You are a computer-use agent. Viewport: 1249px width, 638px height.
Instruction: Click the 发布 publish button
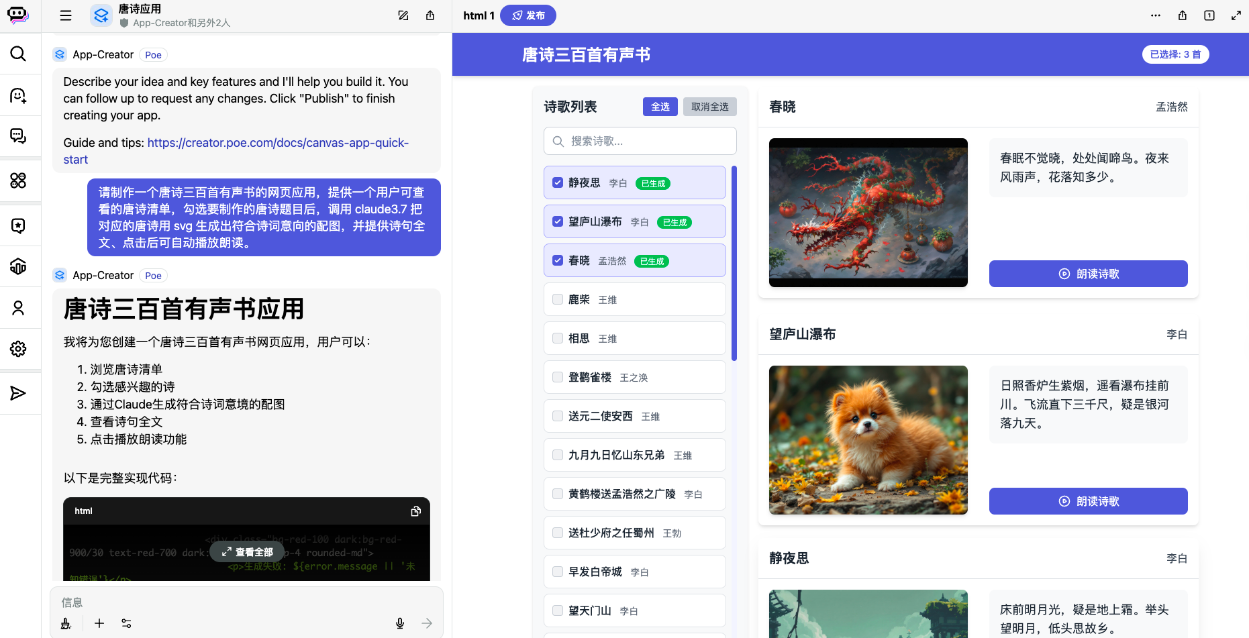pyautogui.click(x=528, y=15)
